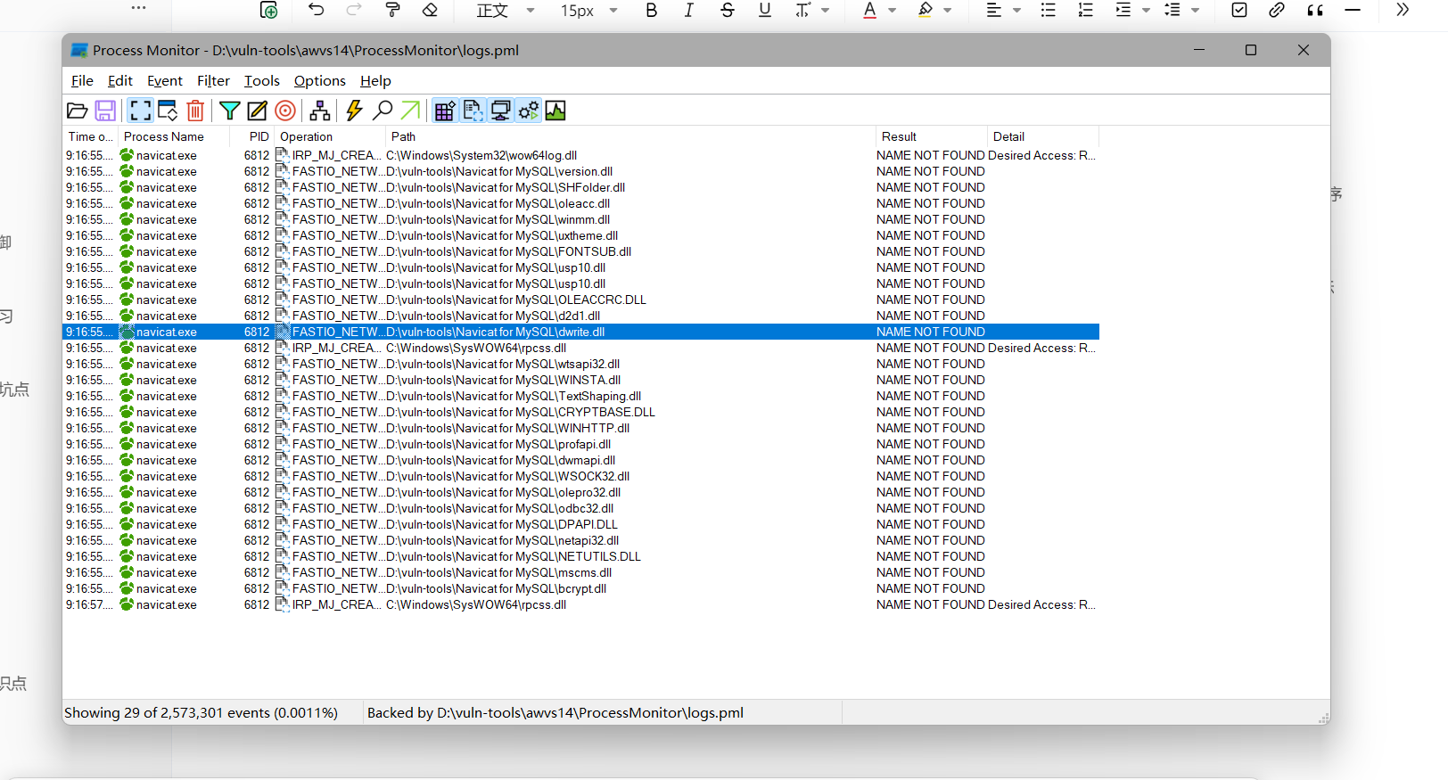1448x780 pixels.
Task: Open the Tools menu
Action: [x=262, y=81]
